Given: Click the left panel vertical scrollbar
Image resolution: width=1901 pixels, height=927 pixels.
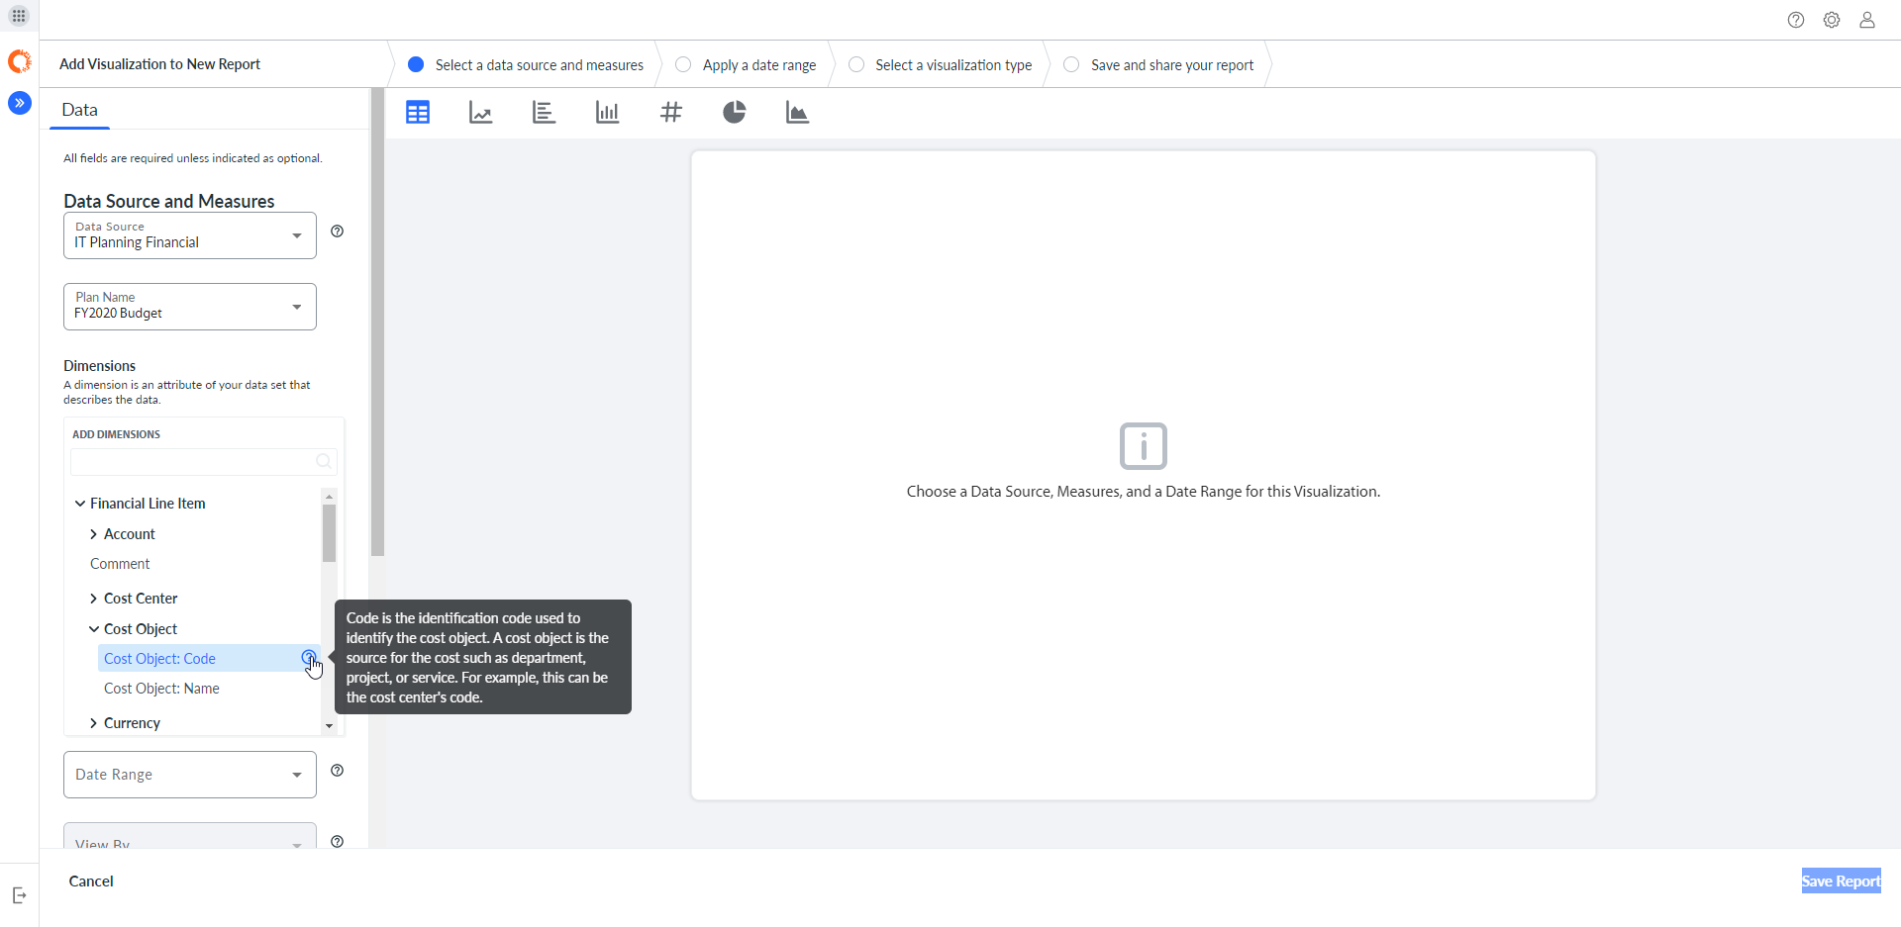Looking at the screenshot, I should 377,322.
